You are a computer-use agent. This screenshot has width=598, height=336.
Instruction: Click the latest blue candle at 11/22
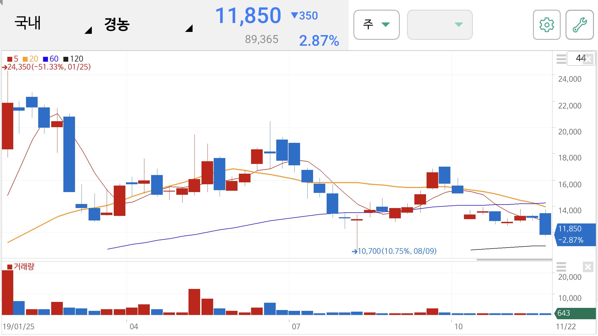(x=545, y=224)
